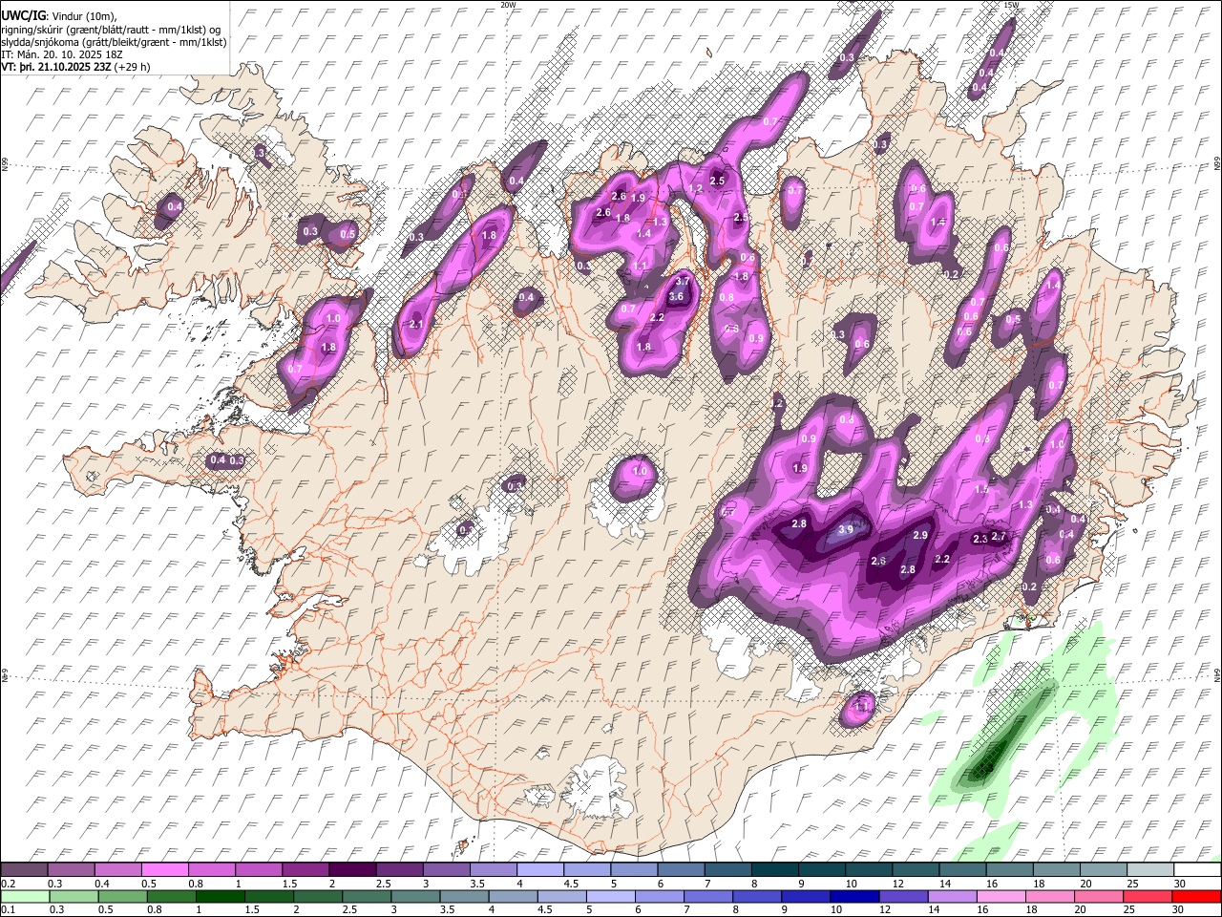Click the 3.9 snowfall maximum value on the map

point(846,530)
